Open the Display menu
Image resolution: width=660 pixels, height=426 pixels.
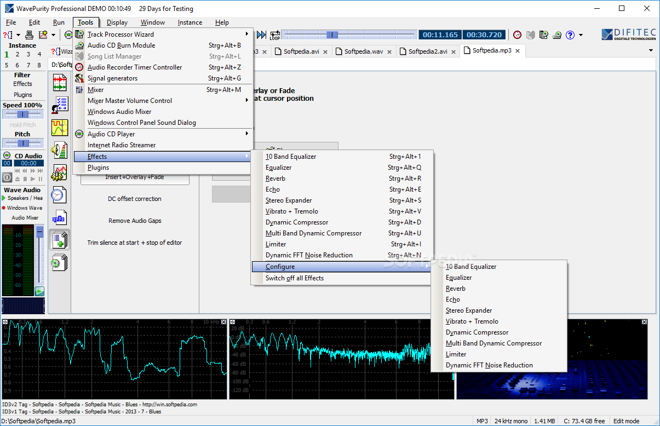[x=117, y=22]
